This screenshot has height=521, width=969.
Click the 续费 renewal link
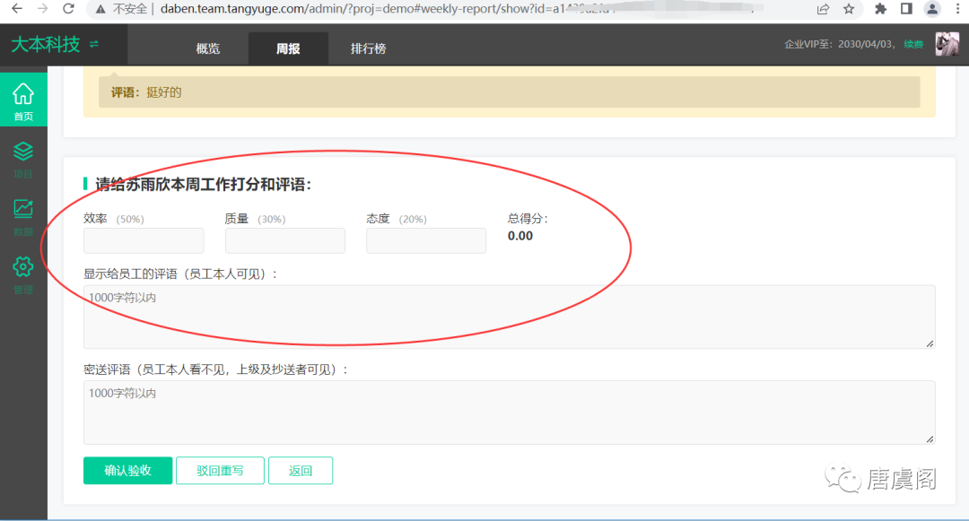click(913, 45)
